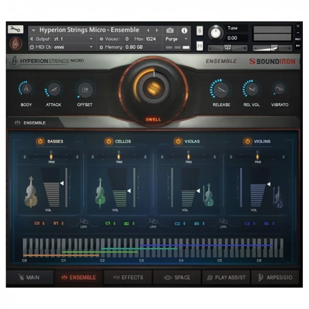The width and height of the screenshot is (309, 309).
Task: Click the Release knob
Action: click(221, 89)
